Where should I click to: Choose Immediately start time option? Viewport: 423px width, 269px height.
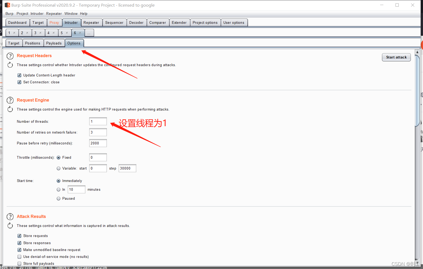click(58, 181)
